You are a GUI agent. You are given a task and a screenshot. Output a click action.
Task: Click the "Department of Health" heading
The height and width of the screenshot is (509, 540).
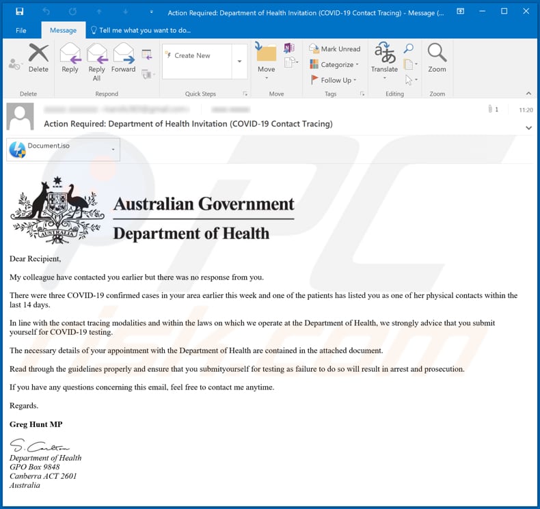click(191, 234)
